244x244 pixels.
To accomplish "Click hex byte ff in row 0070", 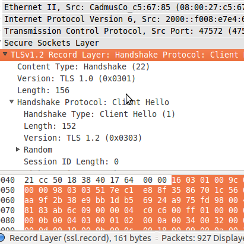I will point(191,210).
